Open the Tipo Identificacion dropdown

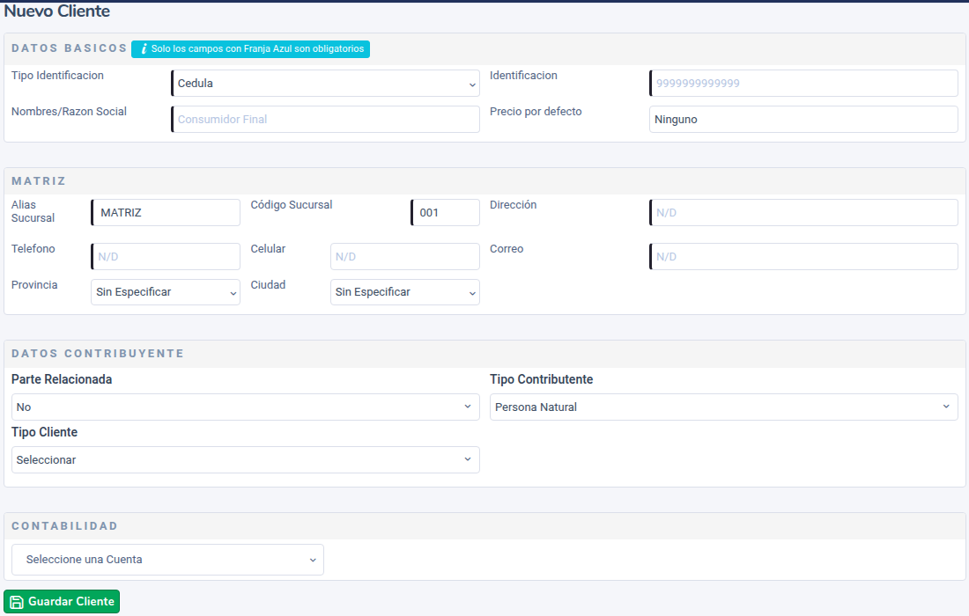point(325,84)
